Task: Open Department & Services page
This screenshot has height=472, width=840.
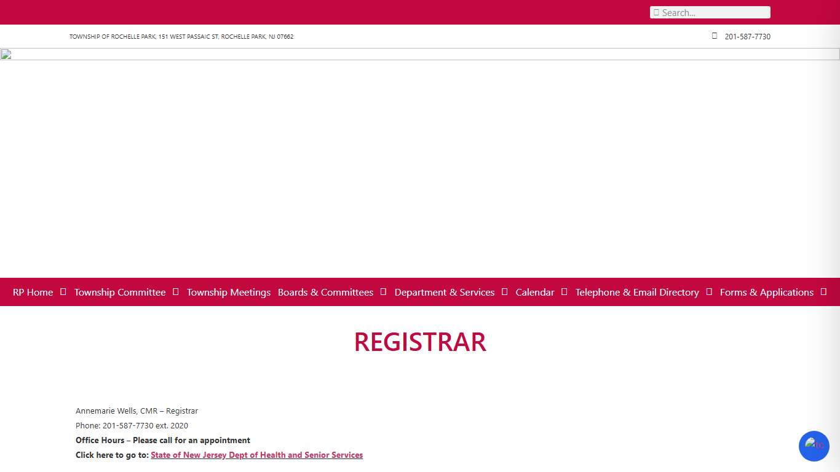Action: 444,292
